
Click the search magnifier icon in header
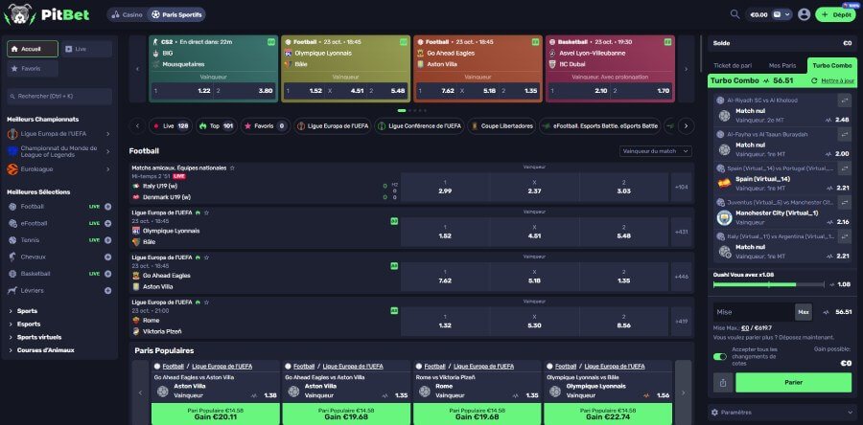[x=735, y=14]
